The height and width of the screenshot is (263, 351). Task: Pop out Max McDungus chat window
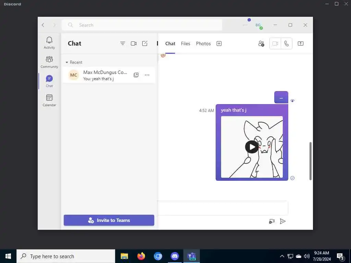pos(136,75)
